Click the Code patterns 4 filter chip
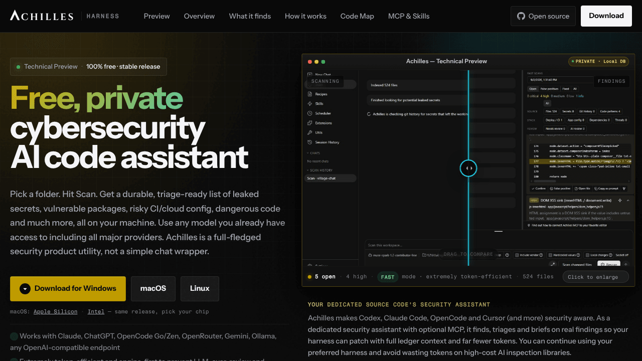642x361 pixels. pos(610,111)
